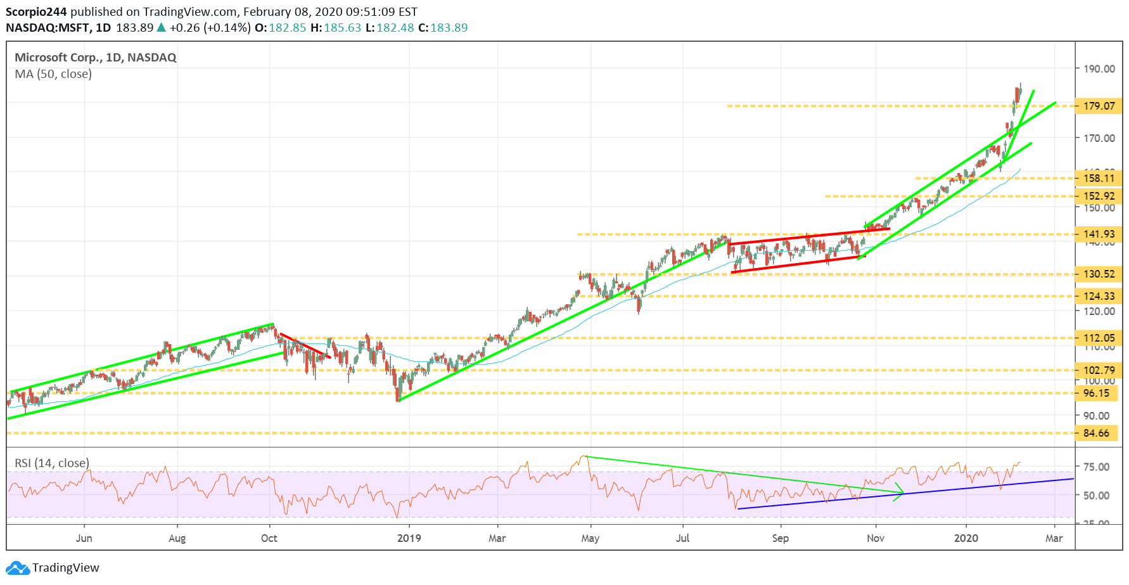Image resolution: width=1129 pixels, height=585 pixels.
Task: Click the 2019 label on time axis
Action: [409, 538]
